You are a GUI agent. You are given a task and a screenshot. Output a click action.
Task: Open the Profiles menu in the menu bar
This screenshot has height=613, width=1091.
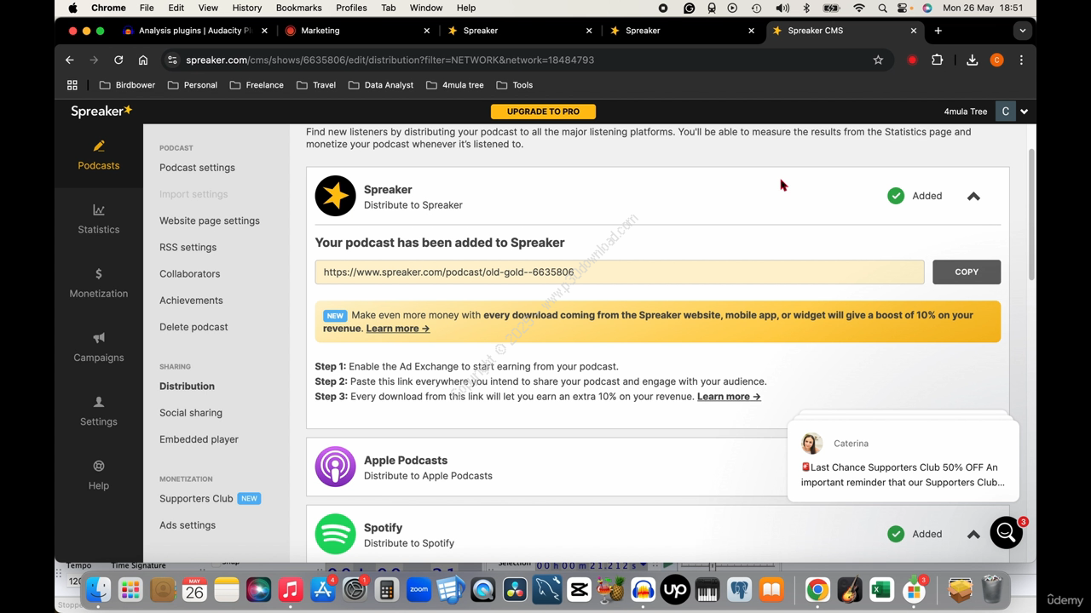351,8
